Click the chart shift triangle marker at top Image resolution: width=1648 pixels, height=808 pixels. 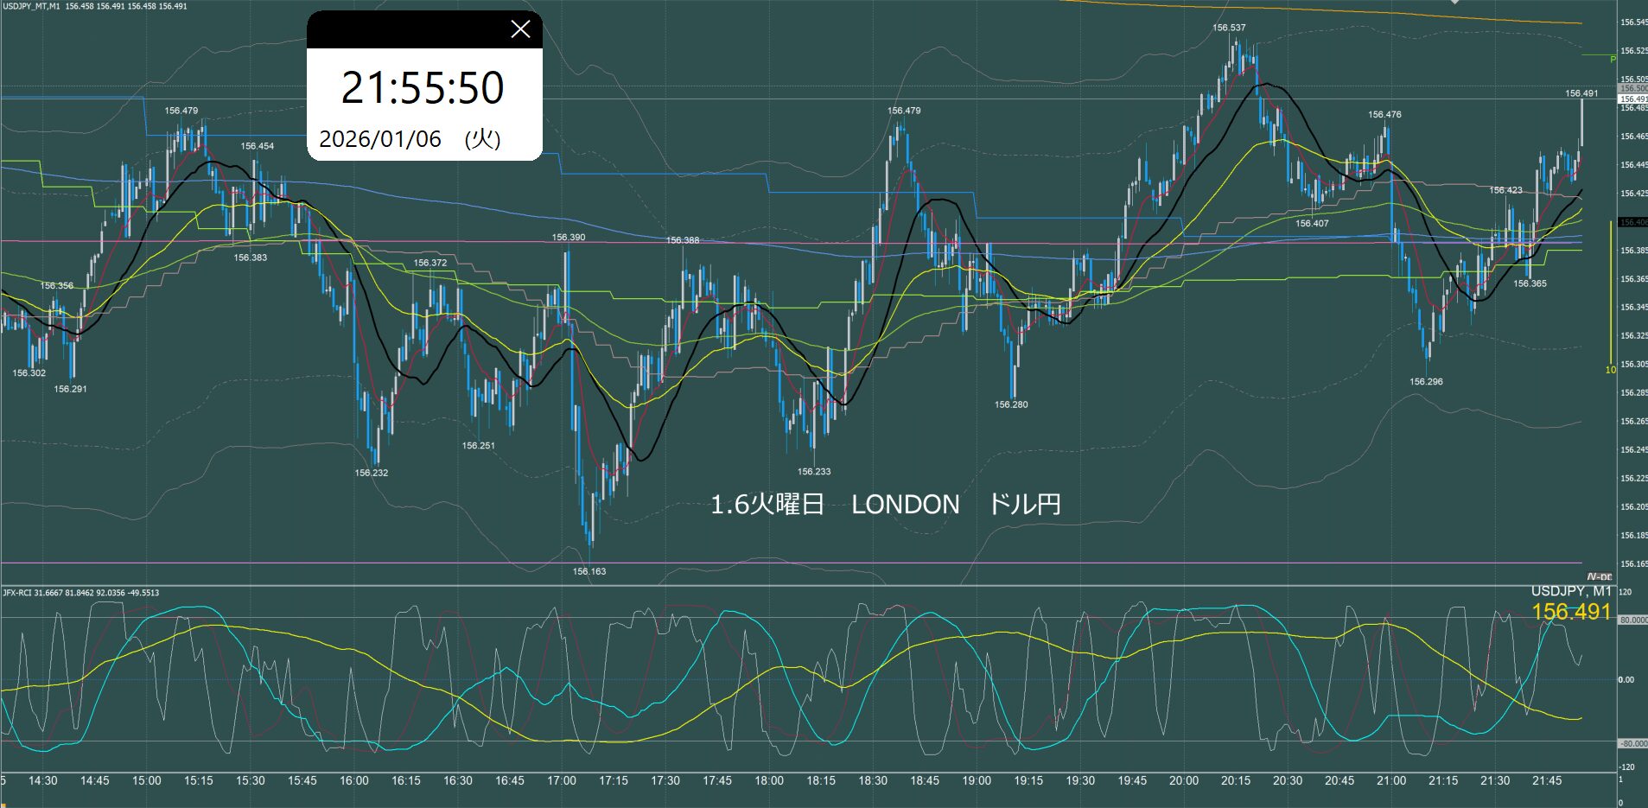point(1455,2)
